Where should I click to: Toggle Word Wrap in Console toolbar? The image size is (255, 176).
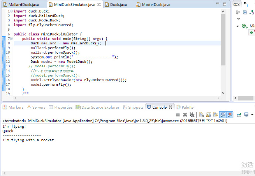point(216,115)
